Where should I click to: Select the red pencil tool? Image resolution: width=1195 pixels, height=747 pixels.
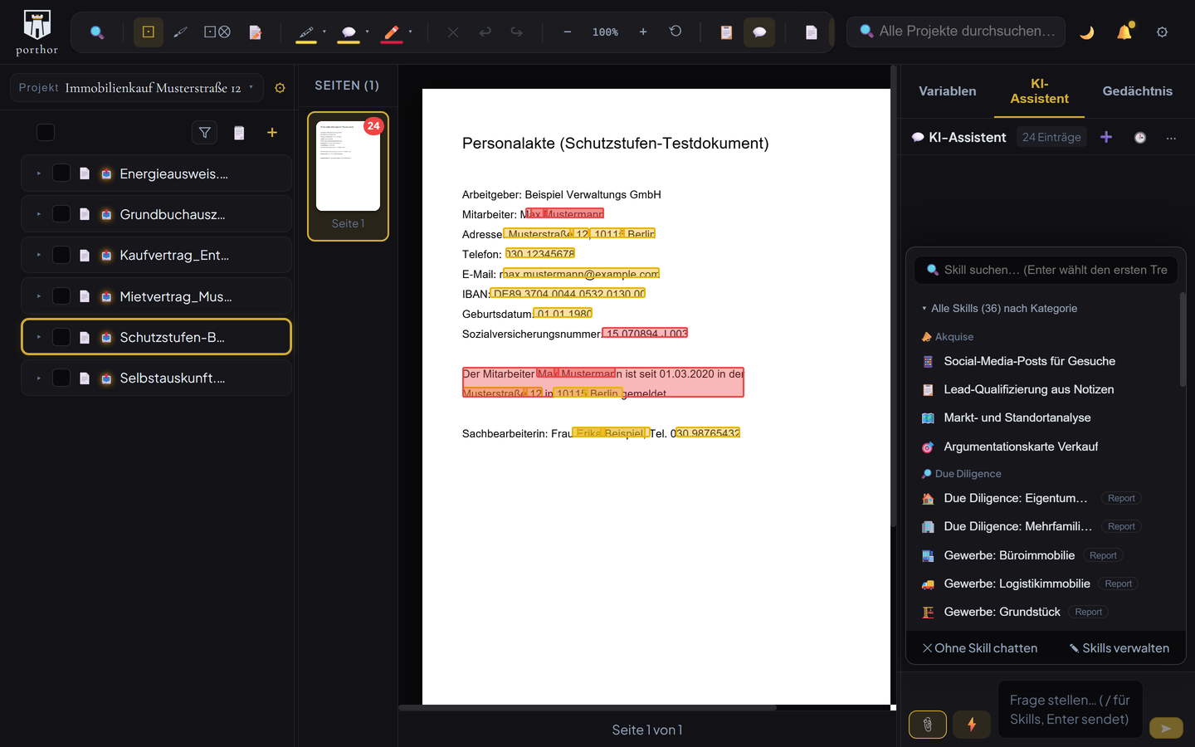[x=392, y=32]
